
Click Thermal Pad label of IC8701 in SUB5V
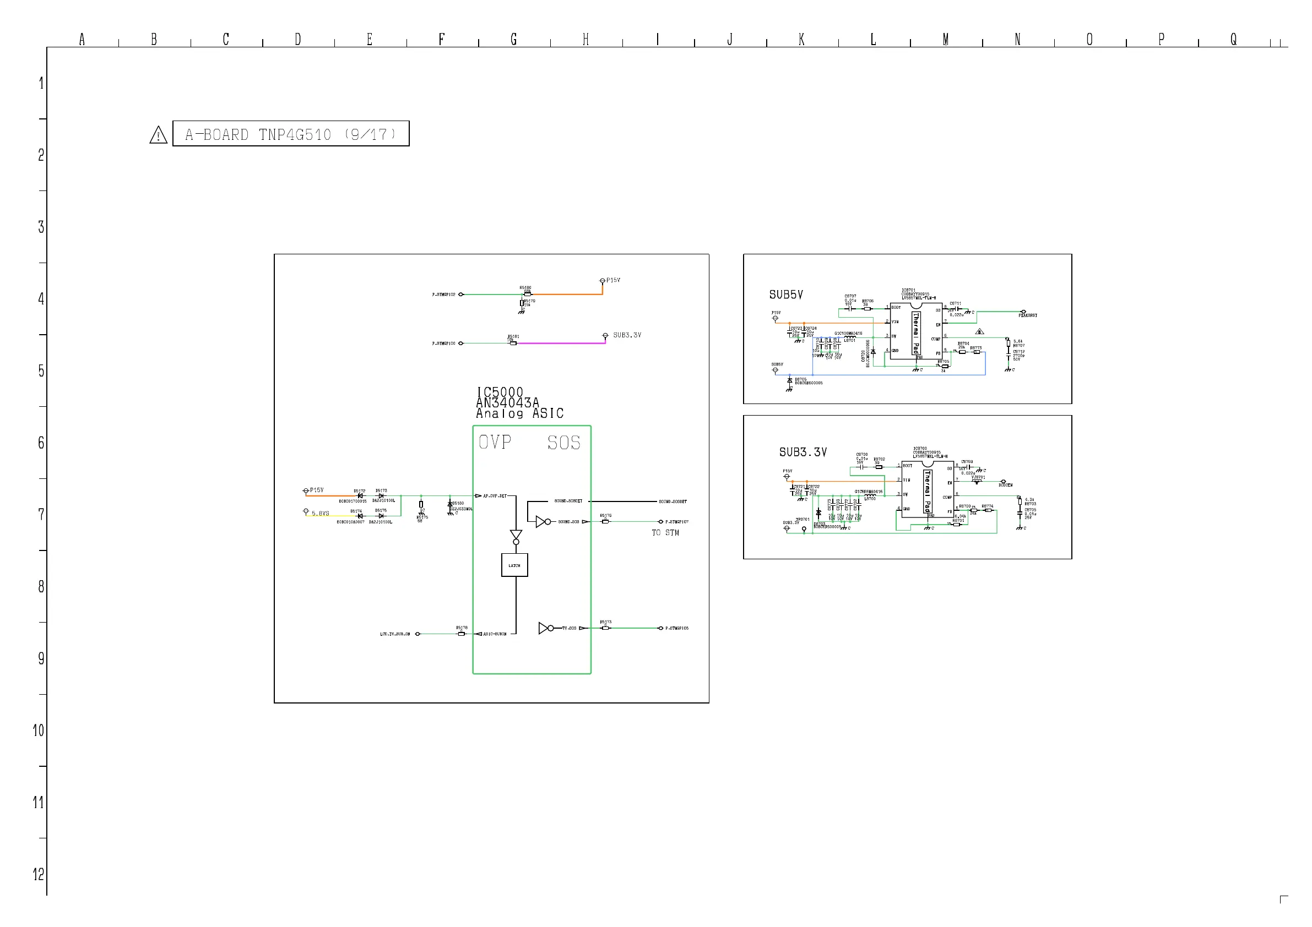click(x=916, y=332)
